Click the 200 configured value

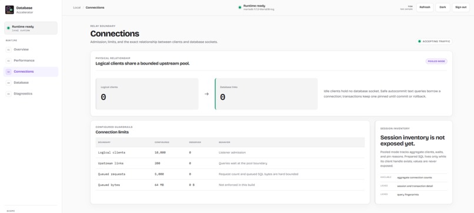(x=157, y=163)
